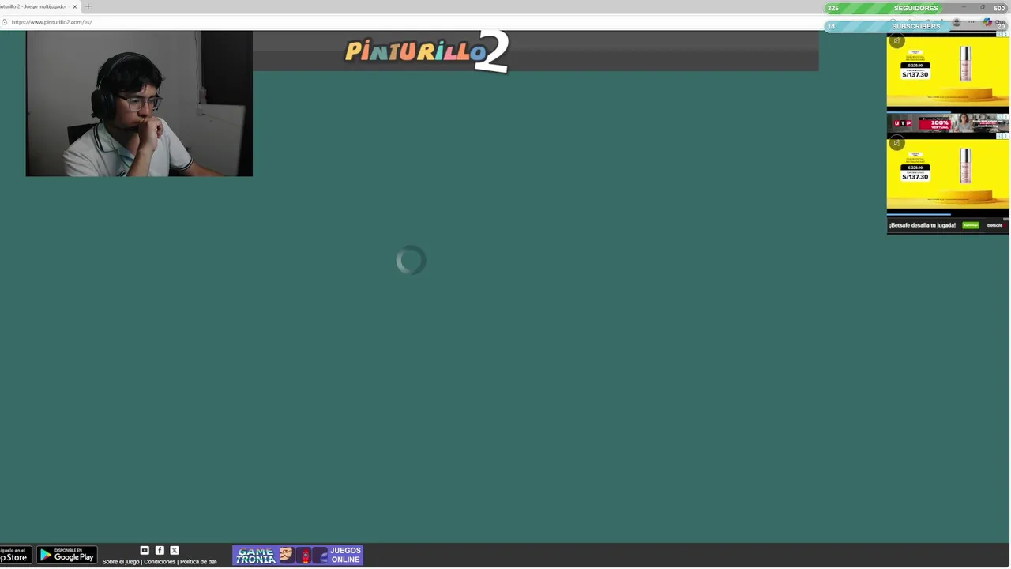Close the Pinturillo 2 browser tab
Screen dimensions: 1011x569
coord(75,6)
